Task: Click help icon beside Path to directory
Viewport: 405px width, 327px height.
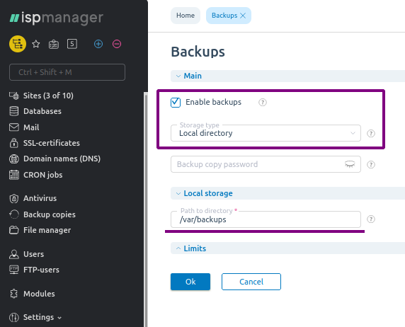Action: 371,219
